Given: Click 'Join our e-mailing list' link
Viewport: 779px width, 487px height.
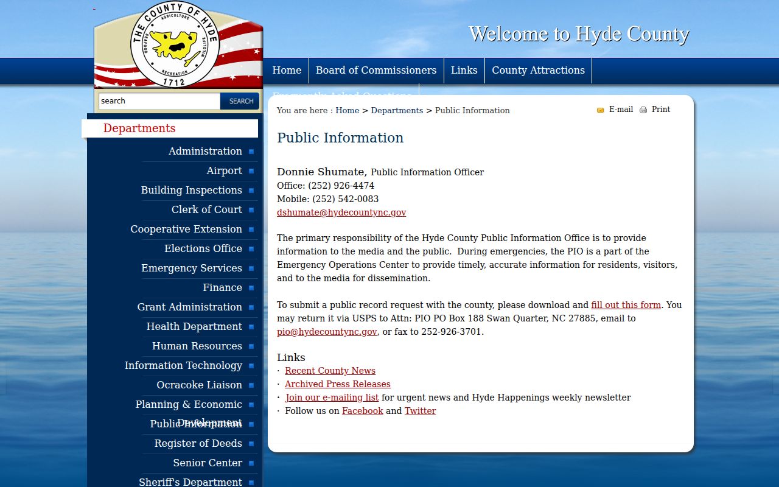Looking at the screenshot, I should pos(332,398).
